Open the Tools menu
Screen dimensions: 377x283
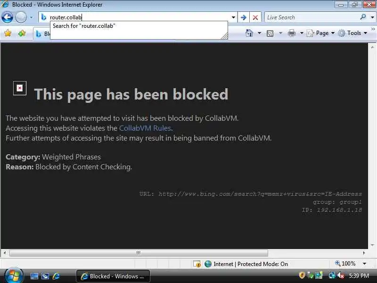(x=352, y=33)
